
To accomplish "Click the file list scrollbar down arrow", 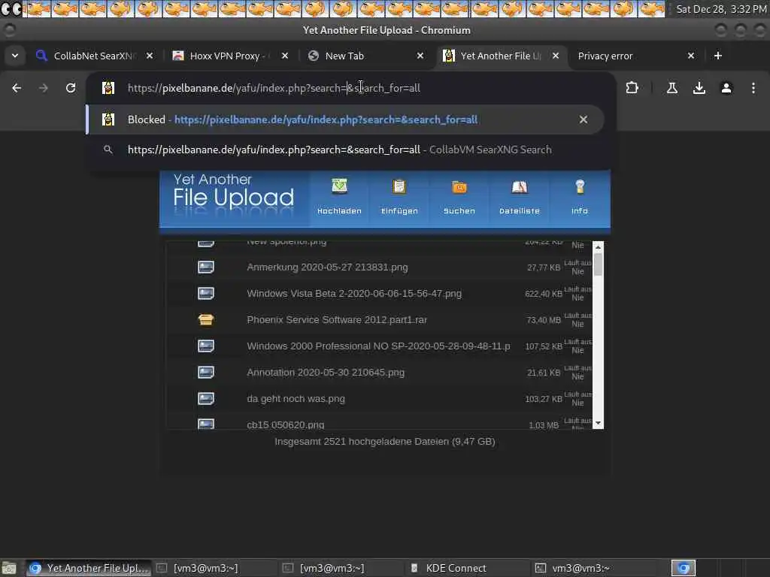I will (x=598, y=424).
